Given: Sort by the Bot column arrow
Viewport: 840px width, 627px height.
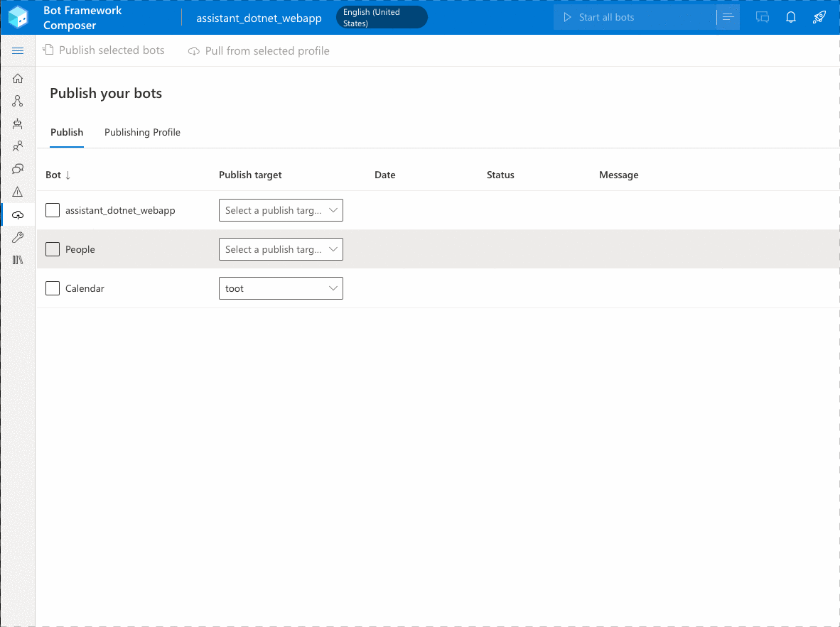Looking at the screenshot, I should (x=68, y=175).
